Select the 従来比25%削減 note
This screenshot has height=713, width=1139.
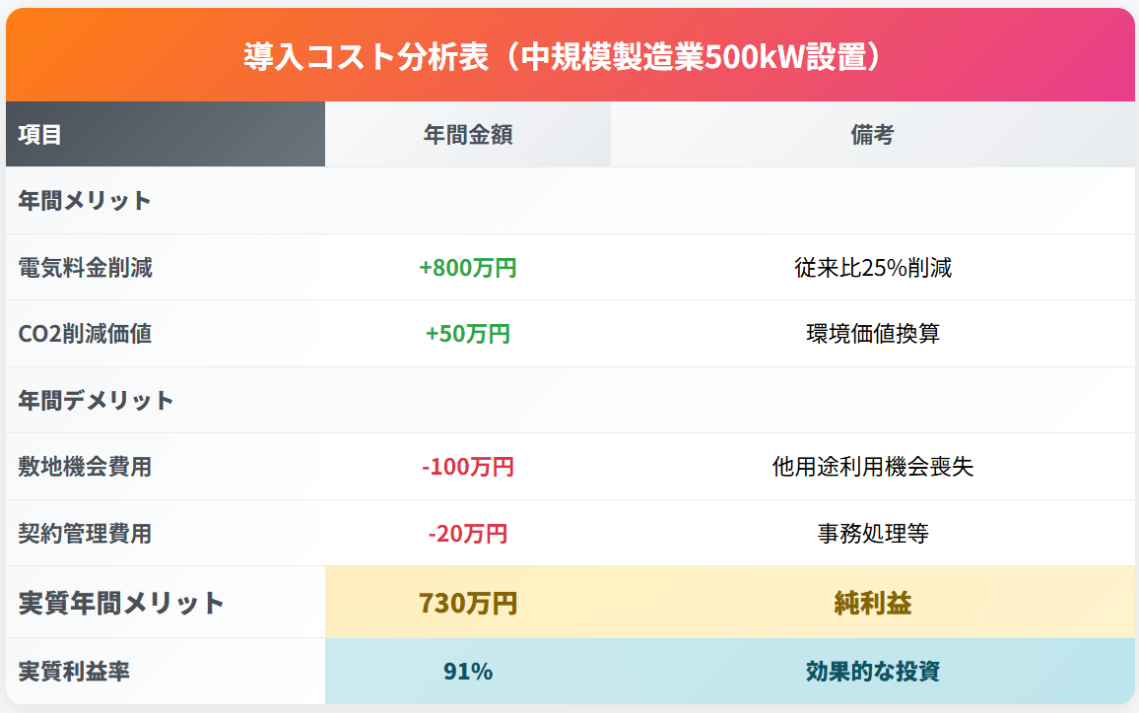click(x=872, y=267)
